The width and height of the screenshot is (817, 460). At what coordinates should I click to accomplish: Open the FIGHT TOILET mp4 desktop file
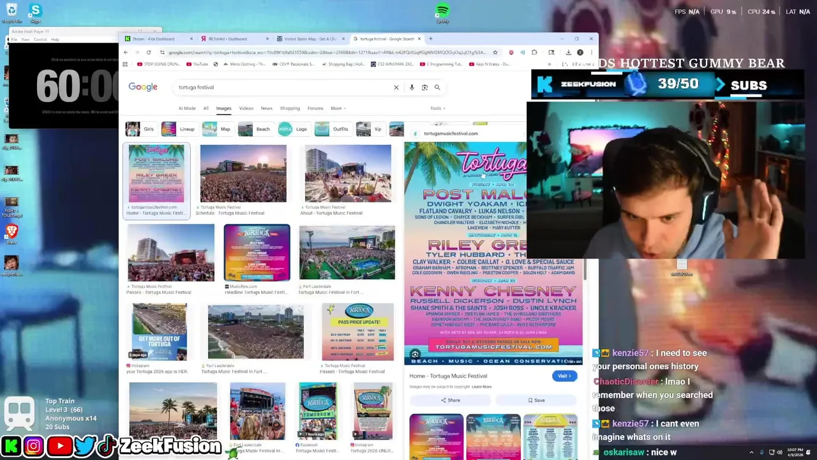[x=11, y=206]
